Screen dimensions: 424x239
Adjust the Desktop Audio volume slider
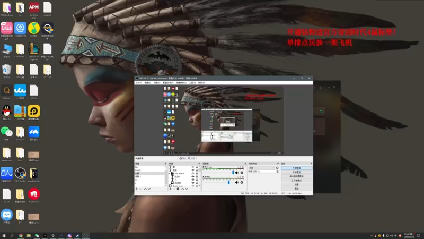click(x=229, y=182)
